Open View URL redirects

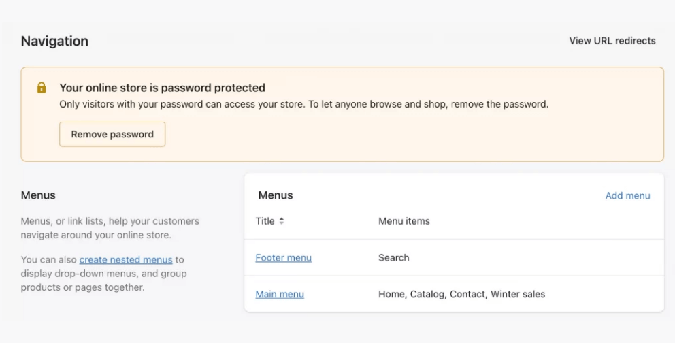pos(612,41)
